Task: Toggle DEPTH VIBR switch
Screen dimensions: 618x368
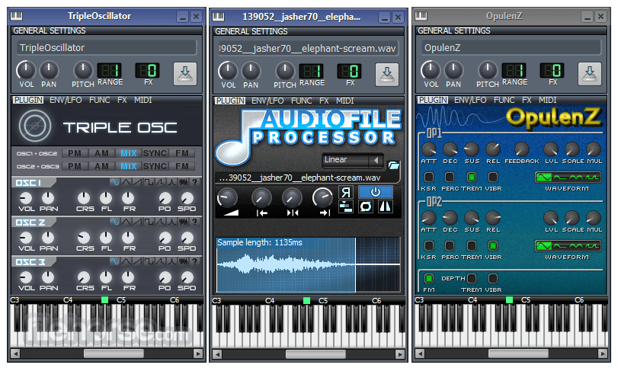Action: [x=493, y=279]
